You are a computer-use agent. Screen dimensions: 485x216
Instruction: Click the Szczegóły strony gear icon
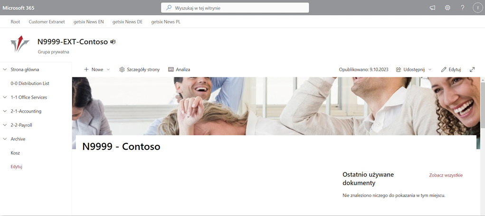(122, 69)
